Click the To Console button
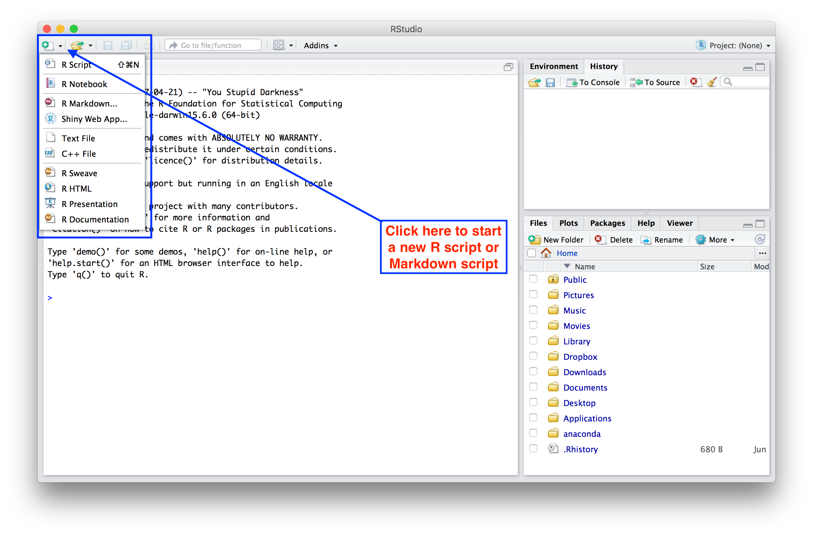Viewport: 813px width, 536px height. click(x=594, y=82)
